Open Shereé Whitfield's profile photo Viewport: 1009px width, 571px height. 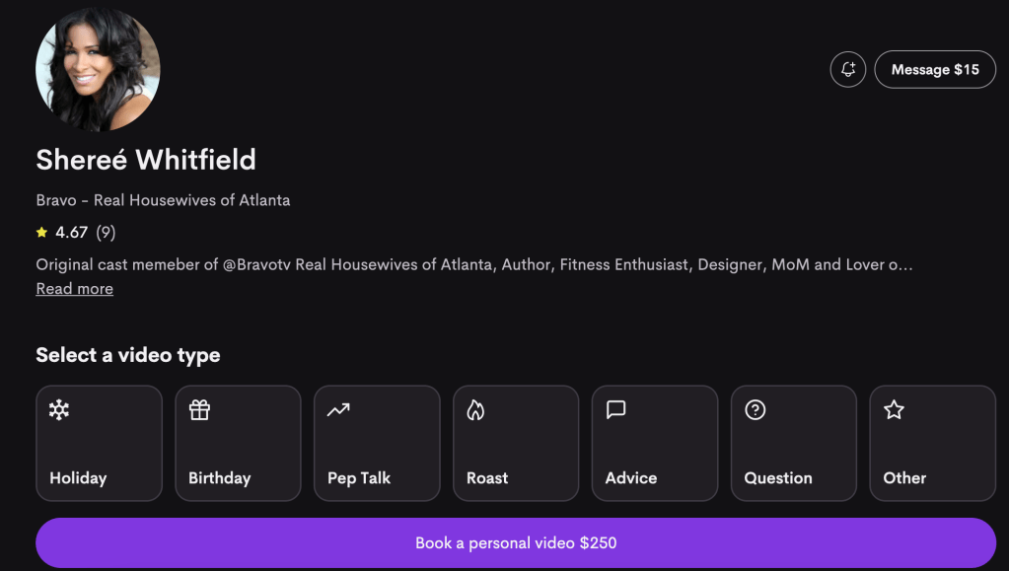click(x=98, y=69)
